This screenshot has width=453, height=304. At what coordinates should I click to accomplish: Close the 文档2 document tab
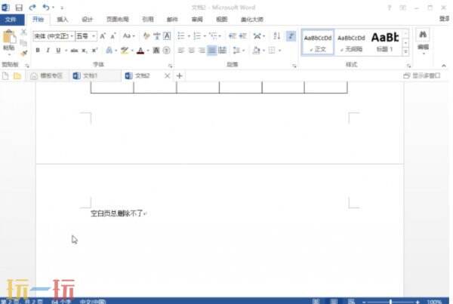pos(167,76)
